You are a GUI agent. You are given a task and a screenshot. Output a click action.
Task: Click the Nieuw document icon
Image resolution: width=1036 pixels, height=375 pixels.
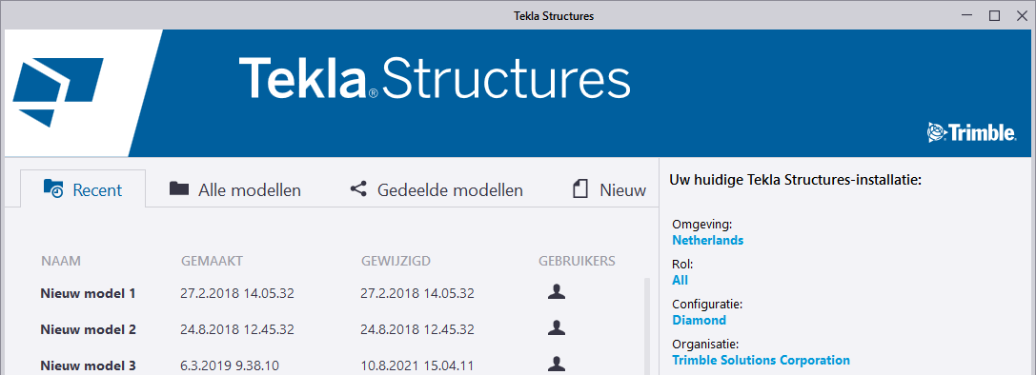[x=580, y=190]
